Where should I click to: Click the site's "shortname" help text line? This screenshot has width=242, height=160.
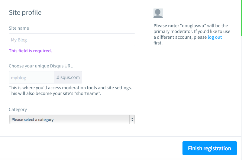pyautogui.click(x=55, y=93)
